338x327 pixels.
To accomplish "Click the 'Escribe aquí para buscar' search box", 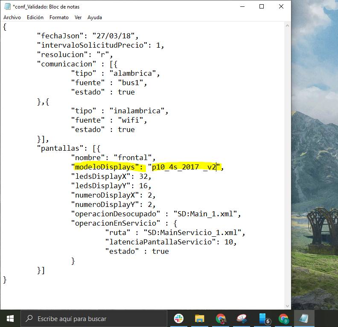I will coord(94,318).
